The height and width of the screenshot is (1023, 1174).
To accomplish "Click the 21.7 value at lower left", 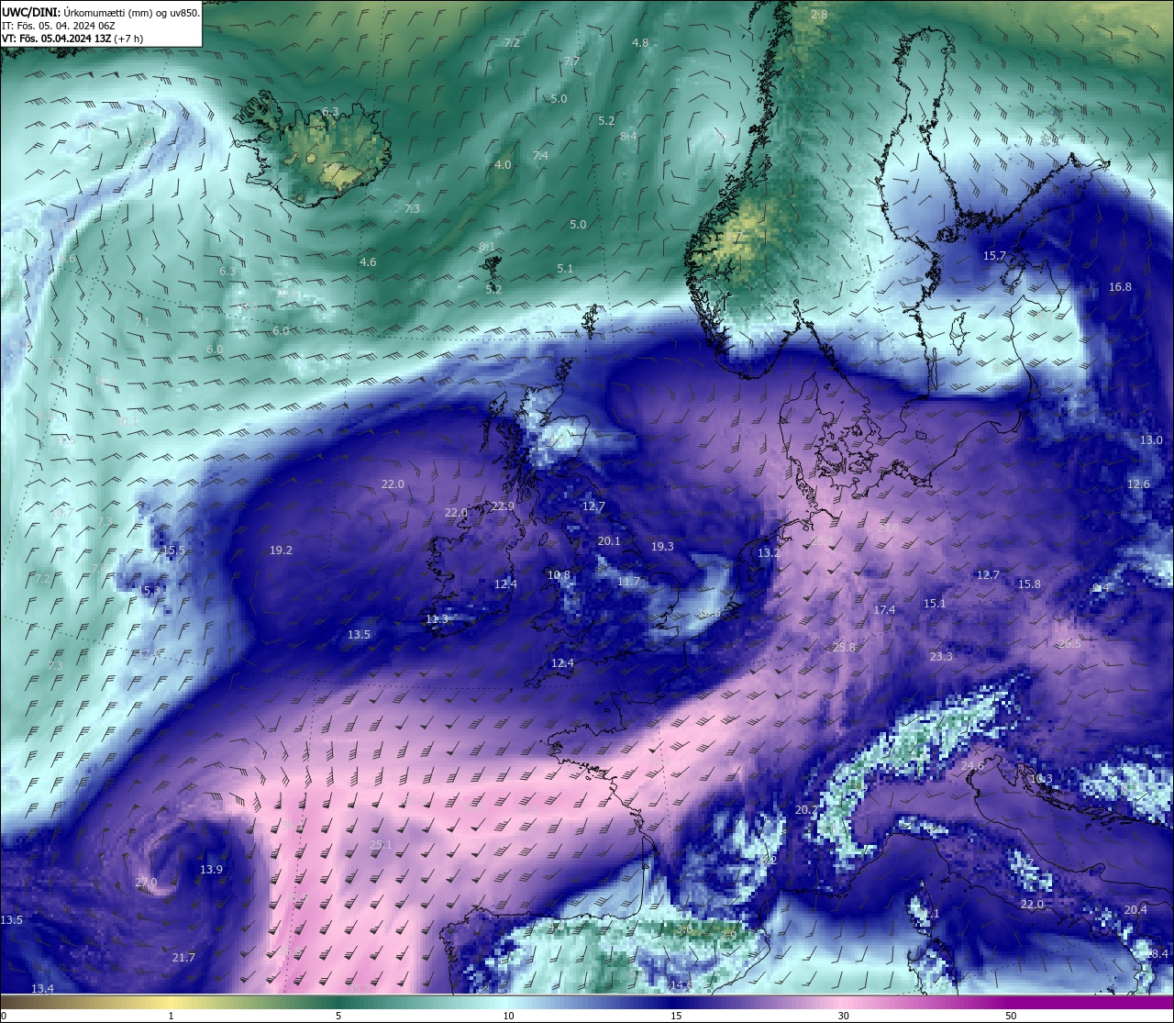I will pyautogui.click(x=183, y=958).
